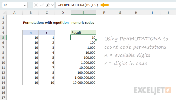The image size is (176, 100).
Task: Click the title cell 'Permutations with repetition - numeric codes'
Action: coord(59,23)
